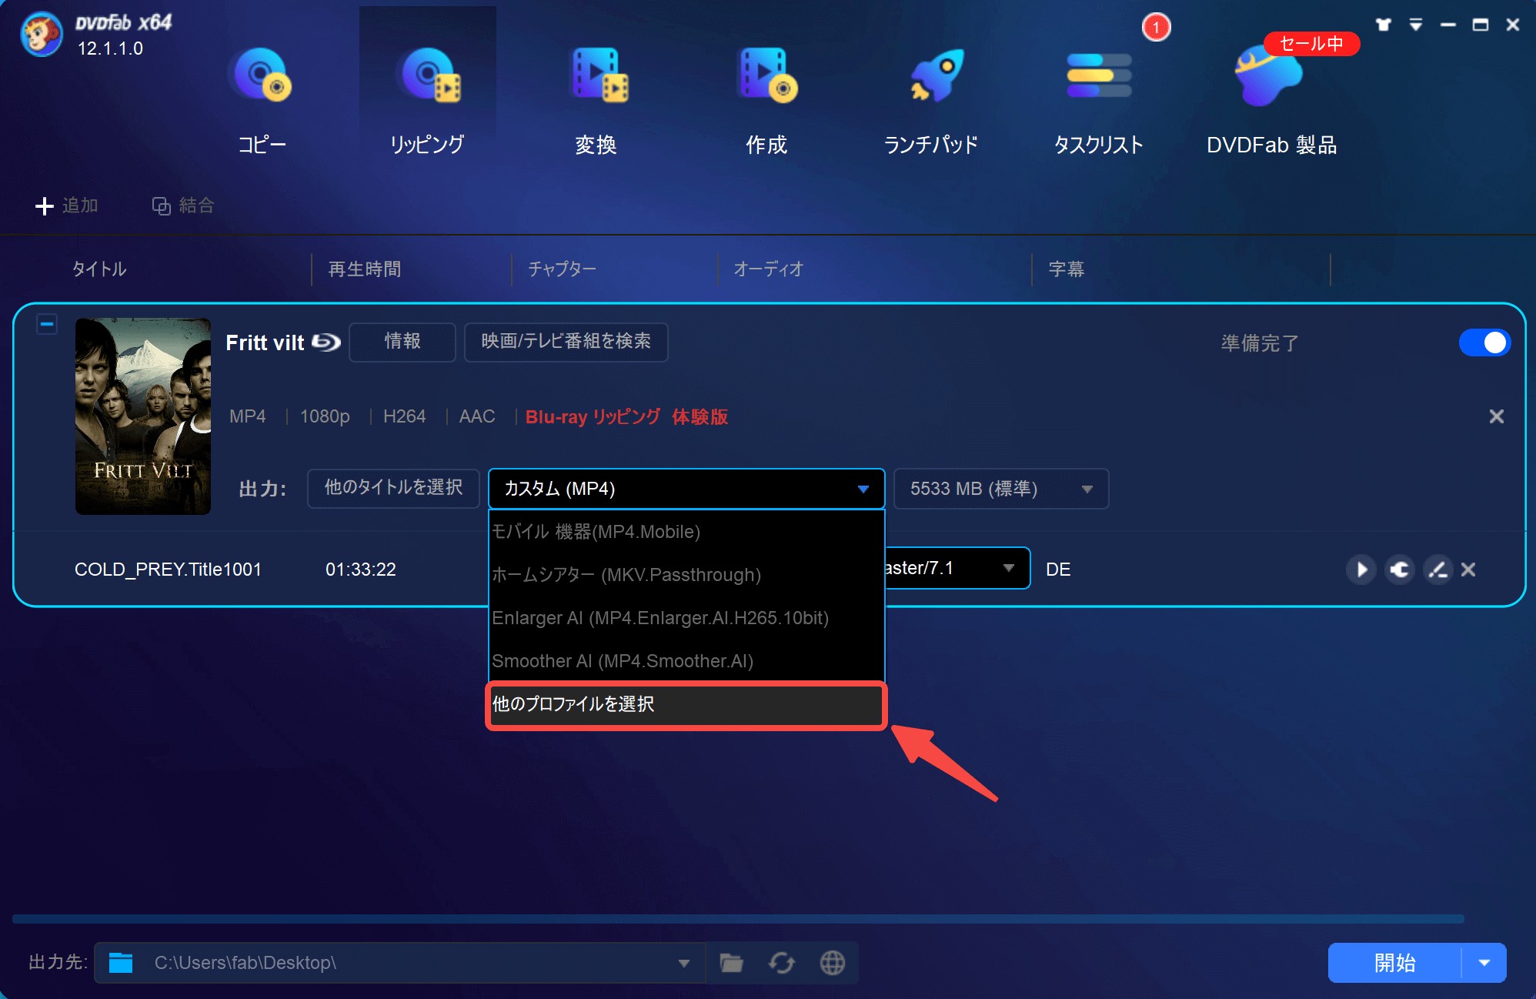Click the 01:33:22 playback duration
Screen dimensions: 1536x999
[360, 570]
